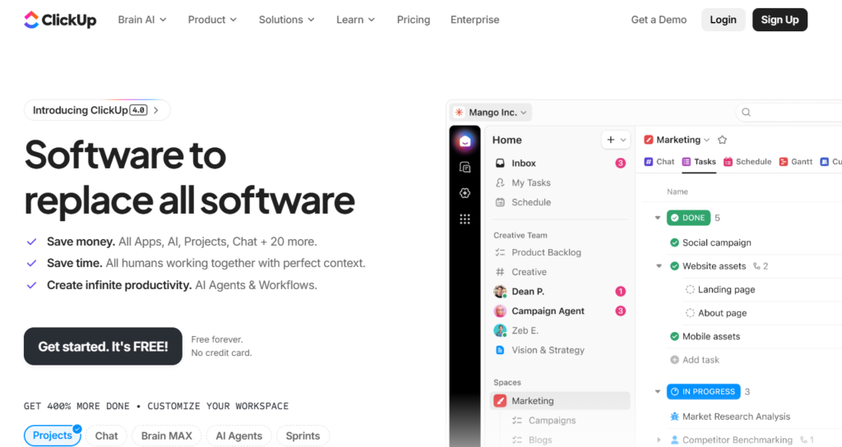Viewport: 842px width, 447px height.
Task: Click the Sign Up button
Action: [780, 20]
